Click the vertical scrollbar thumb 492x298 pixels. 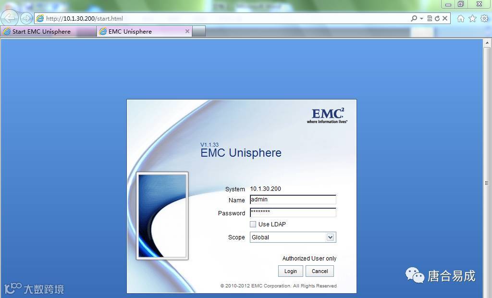pos(487,182)
